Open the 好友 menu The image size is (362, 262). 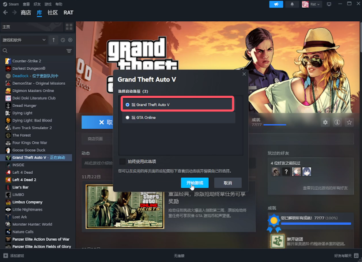pyautogui.click(x=37, y=4)
